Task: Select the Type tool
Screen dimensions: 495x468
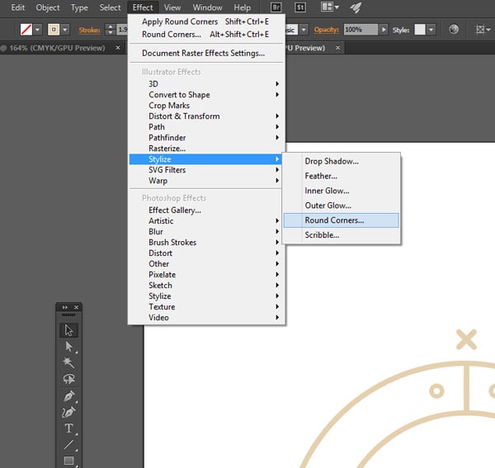Action: (68, 428)
